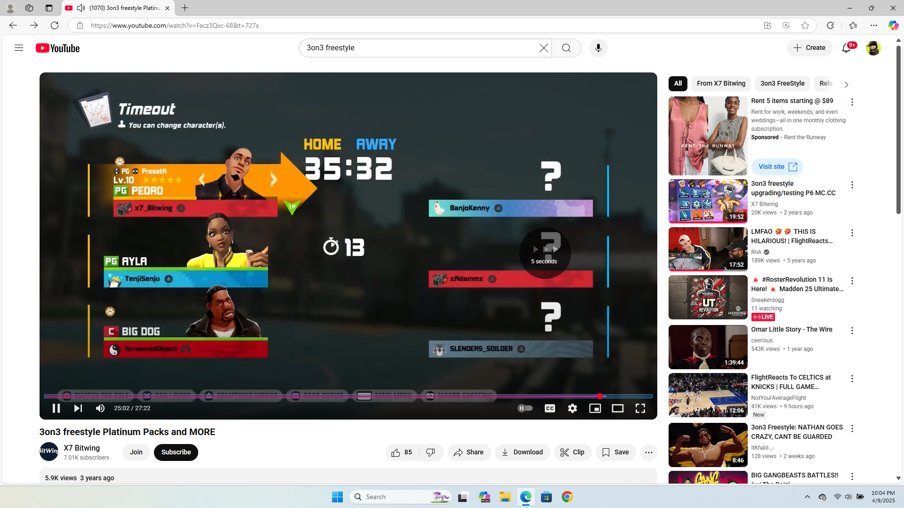Open browser extensions menu
This screenshot has width=904, height=508.
pyautogui.click(x=830, y=25)
